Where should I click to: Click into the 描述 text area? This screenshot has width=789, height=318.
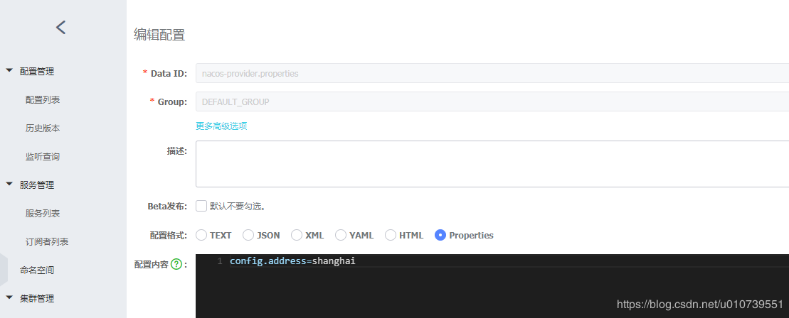coord(492,164)
